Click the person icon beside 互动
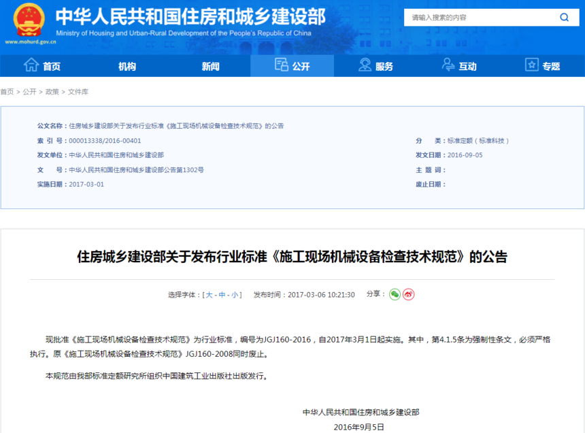This screenshot has height=433, width=585. coord(448,65)
